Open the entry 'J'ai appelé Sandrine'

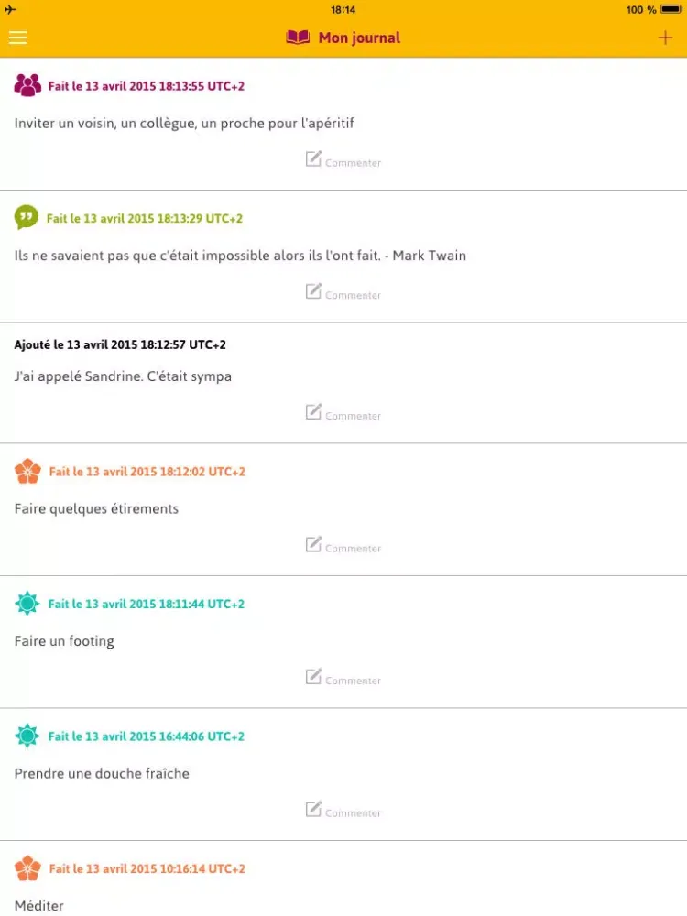click(x=123, y=376)
